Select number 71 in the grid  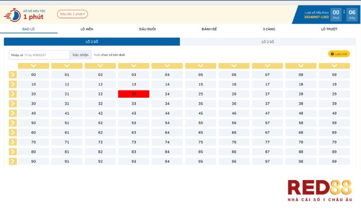point(67,142)
